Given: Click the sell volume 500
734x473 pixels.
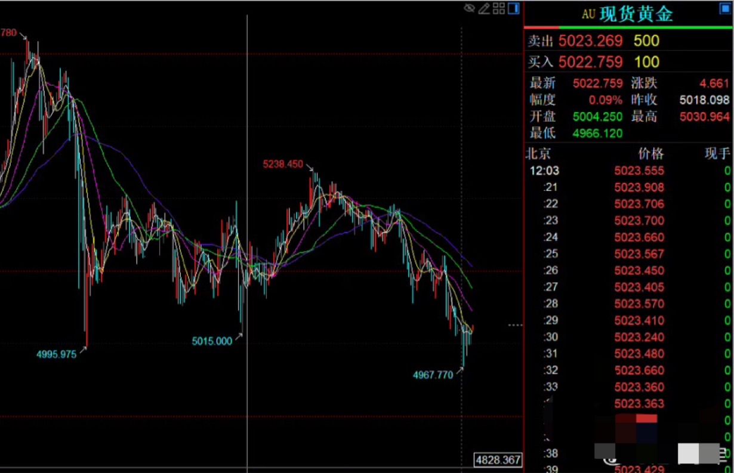Looking at the screenshot, I should [646, 41].
